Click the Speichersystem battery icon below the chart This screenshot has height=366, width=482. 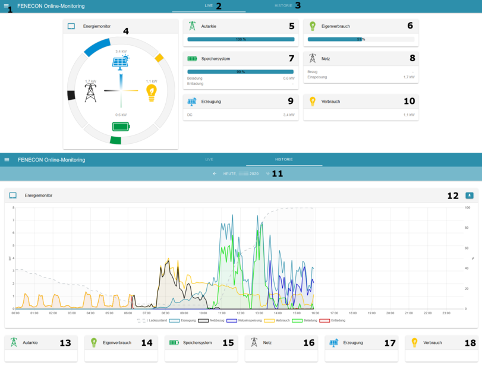click(174, 342)
